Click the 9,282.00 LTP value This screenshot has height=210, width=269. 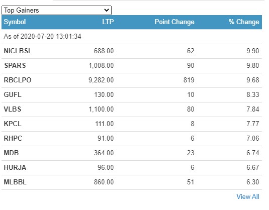pyautogui.click(x=101, y=80)
